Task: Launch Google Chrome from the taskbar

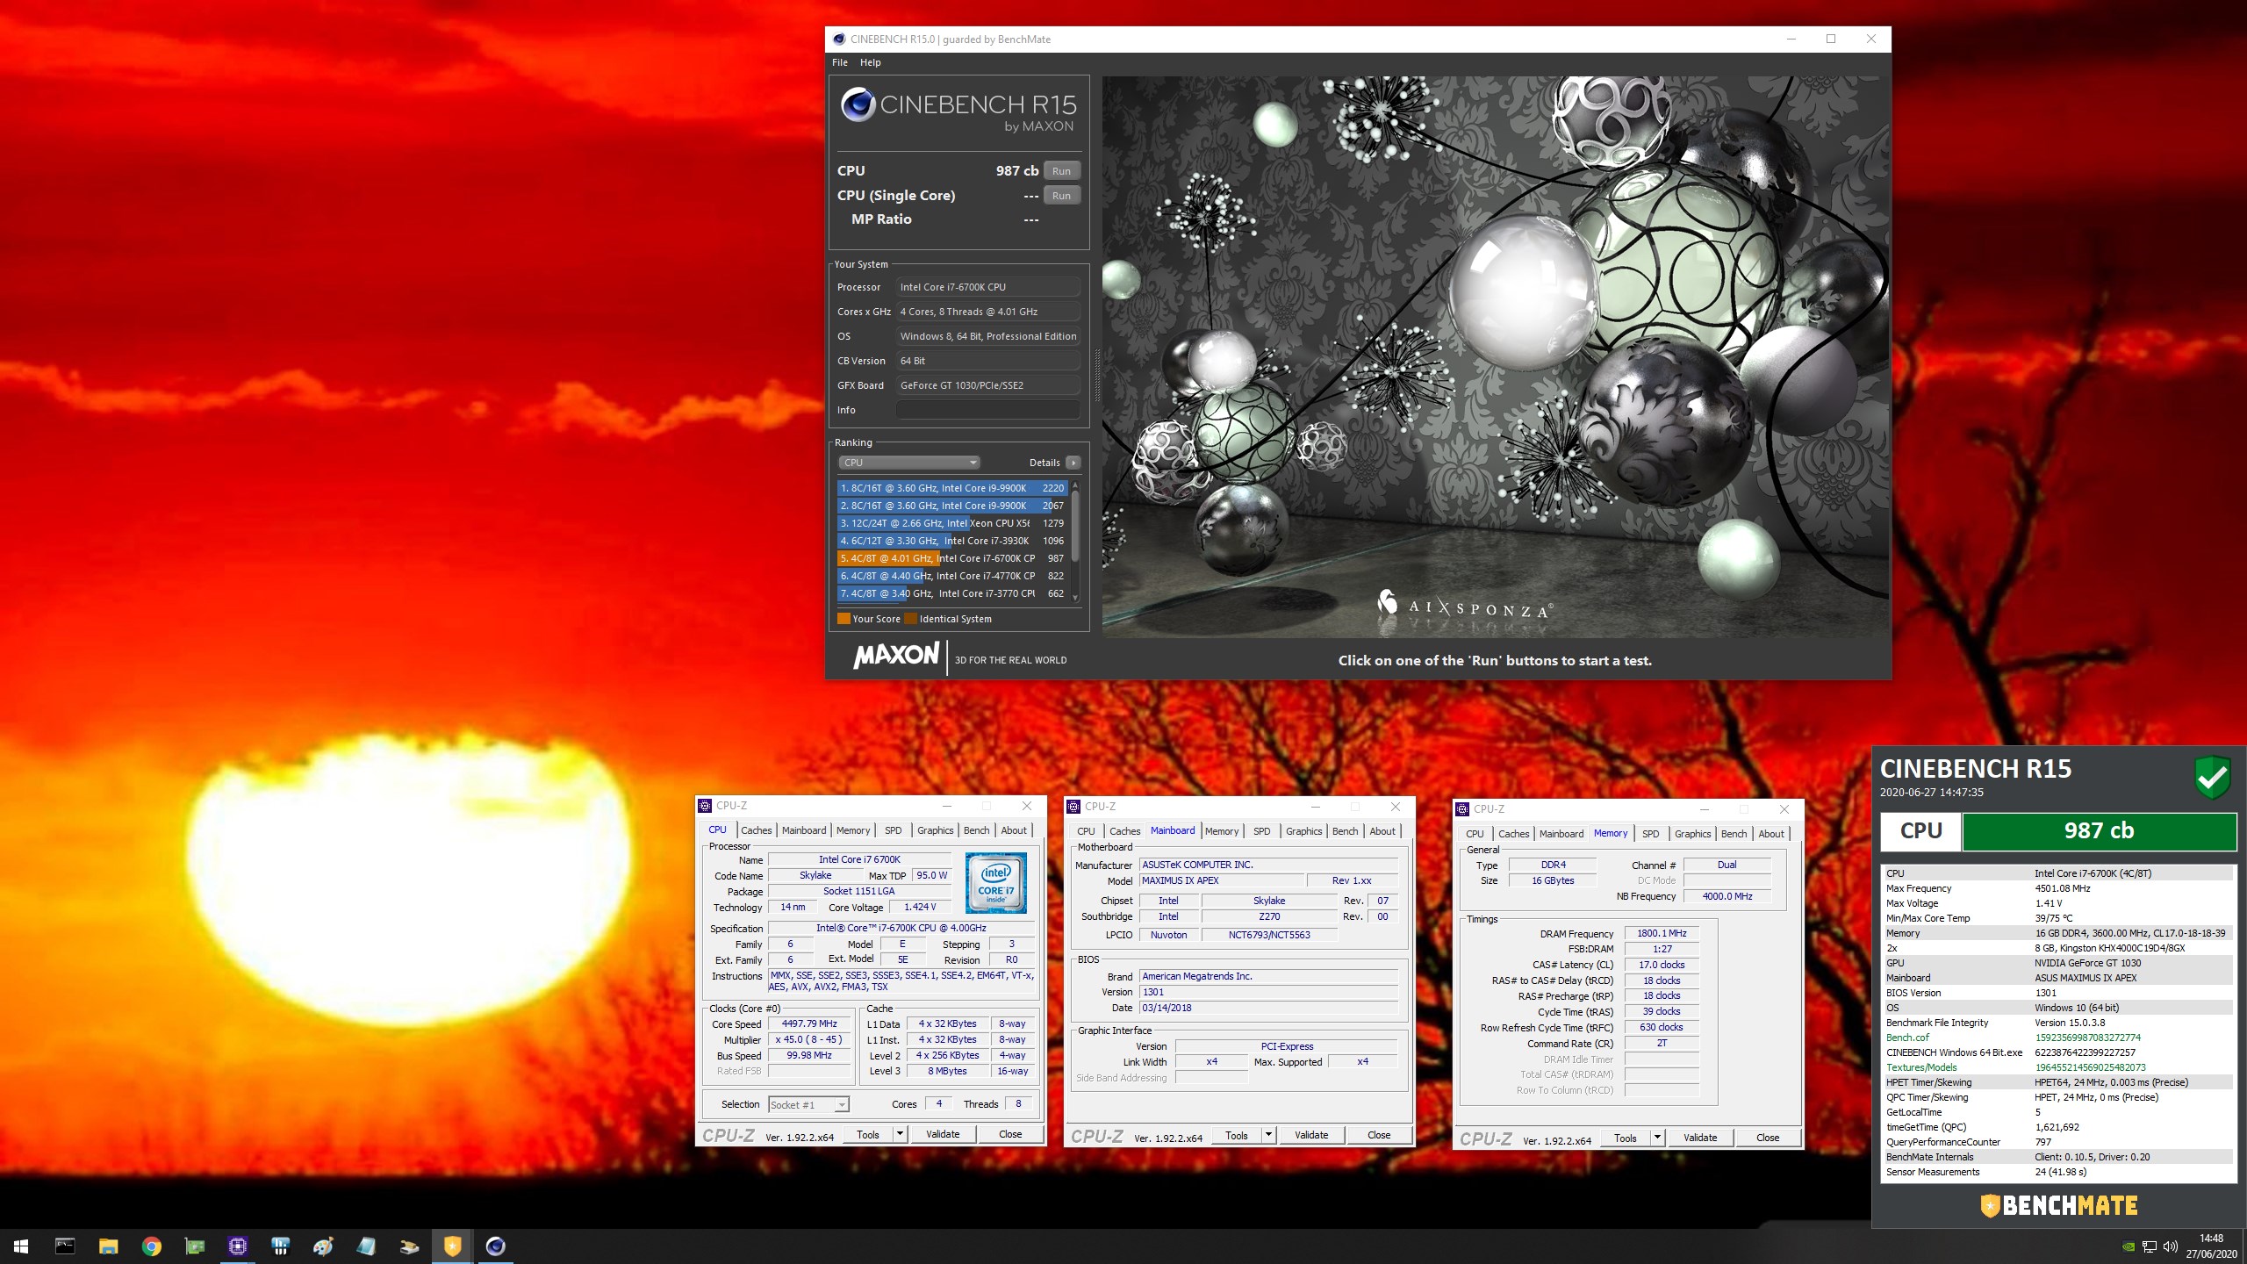Action: point(151,1246)
